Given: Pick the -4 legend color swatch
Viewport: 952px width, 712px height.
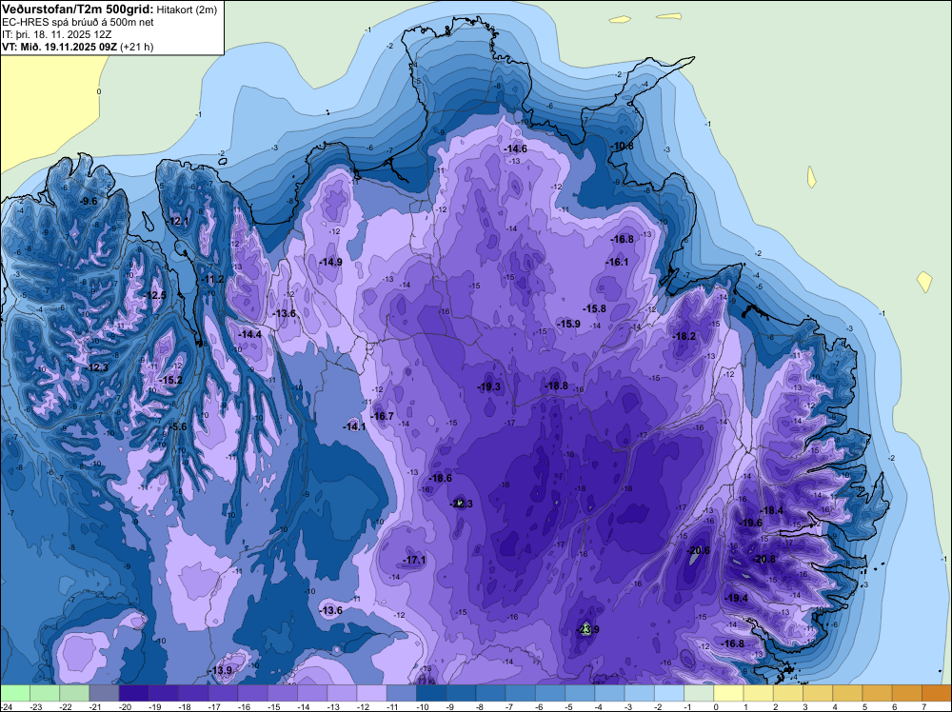Looking at the screenshot, I should coord(609,693).
